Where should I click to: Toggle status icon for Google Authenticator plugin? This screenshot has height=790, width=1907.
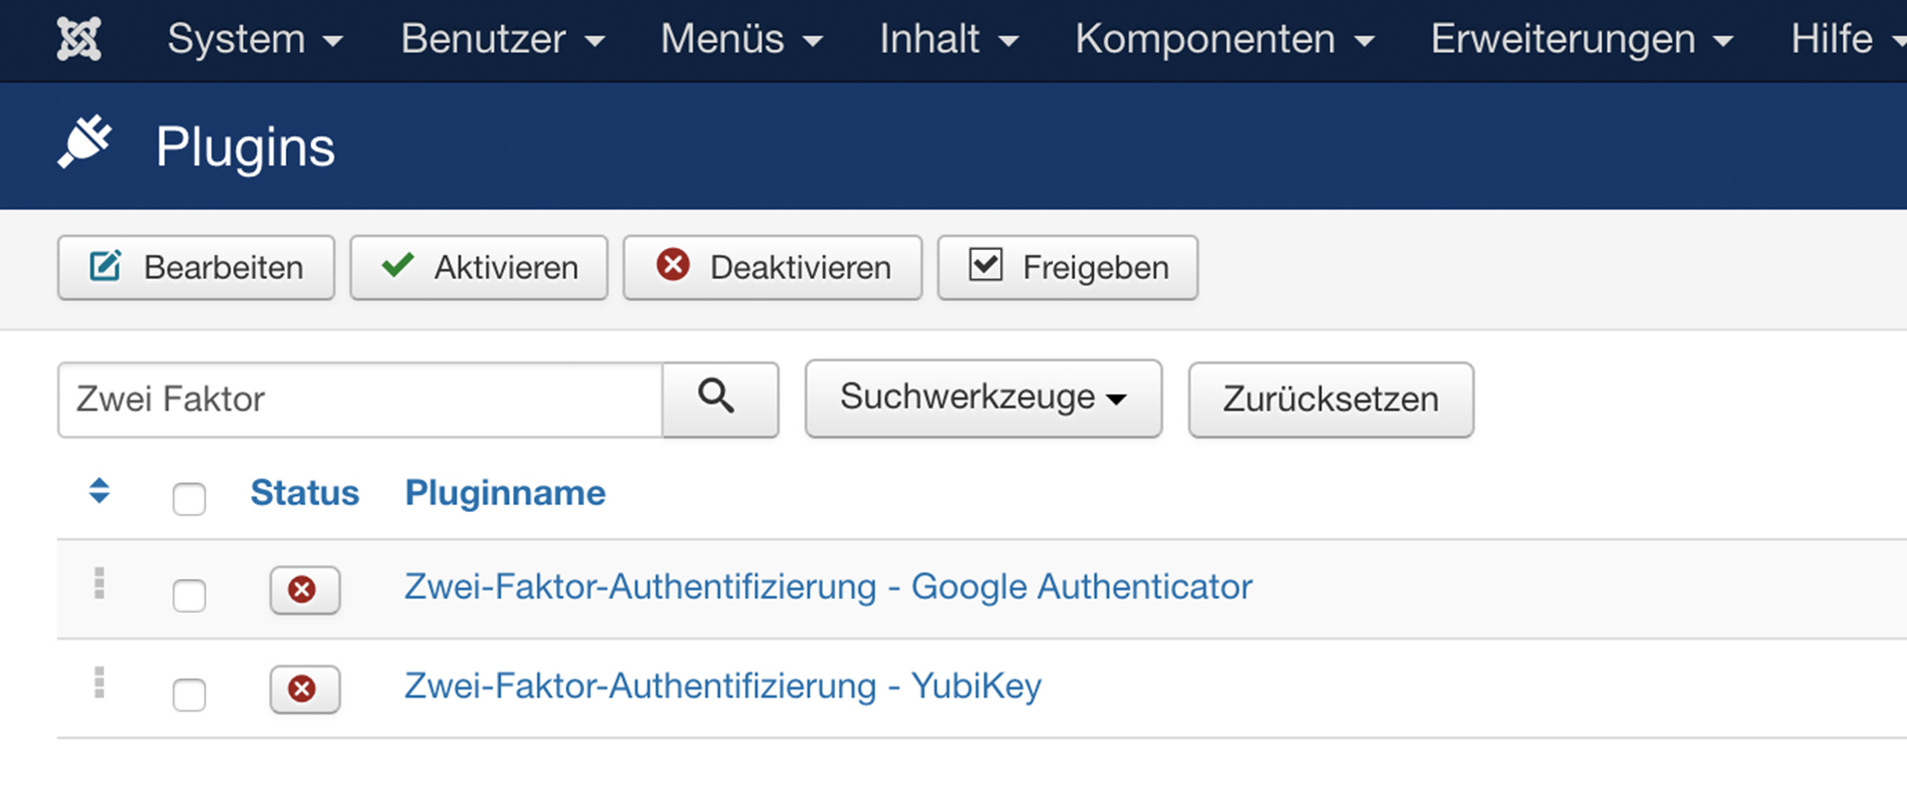point(304,590)
